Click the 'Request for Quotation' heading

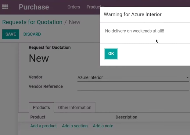pos(50,47)
